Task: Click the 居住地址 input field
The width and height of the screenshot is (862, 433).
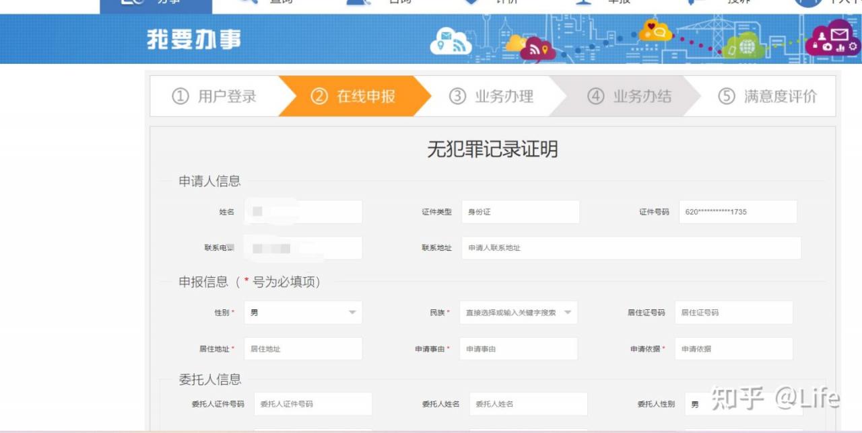Action: coord(303,348)
